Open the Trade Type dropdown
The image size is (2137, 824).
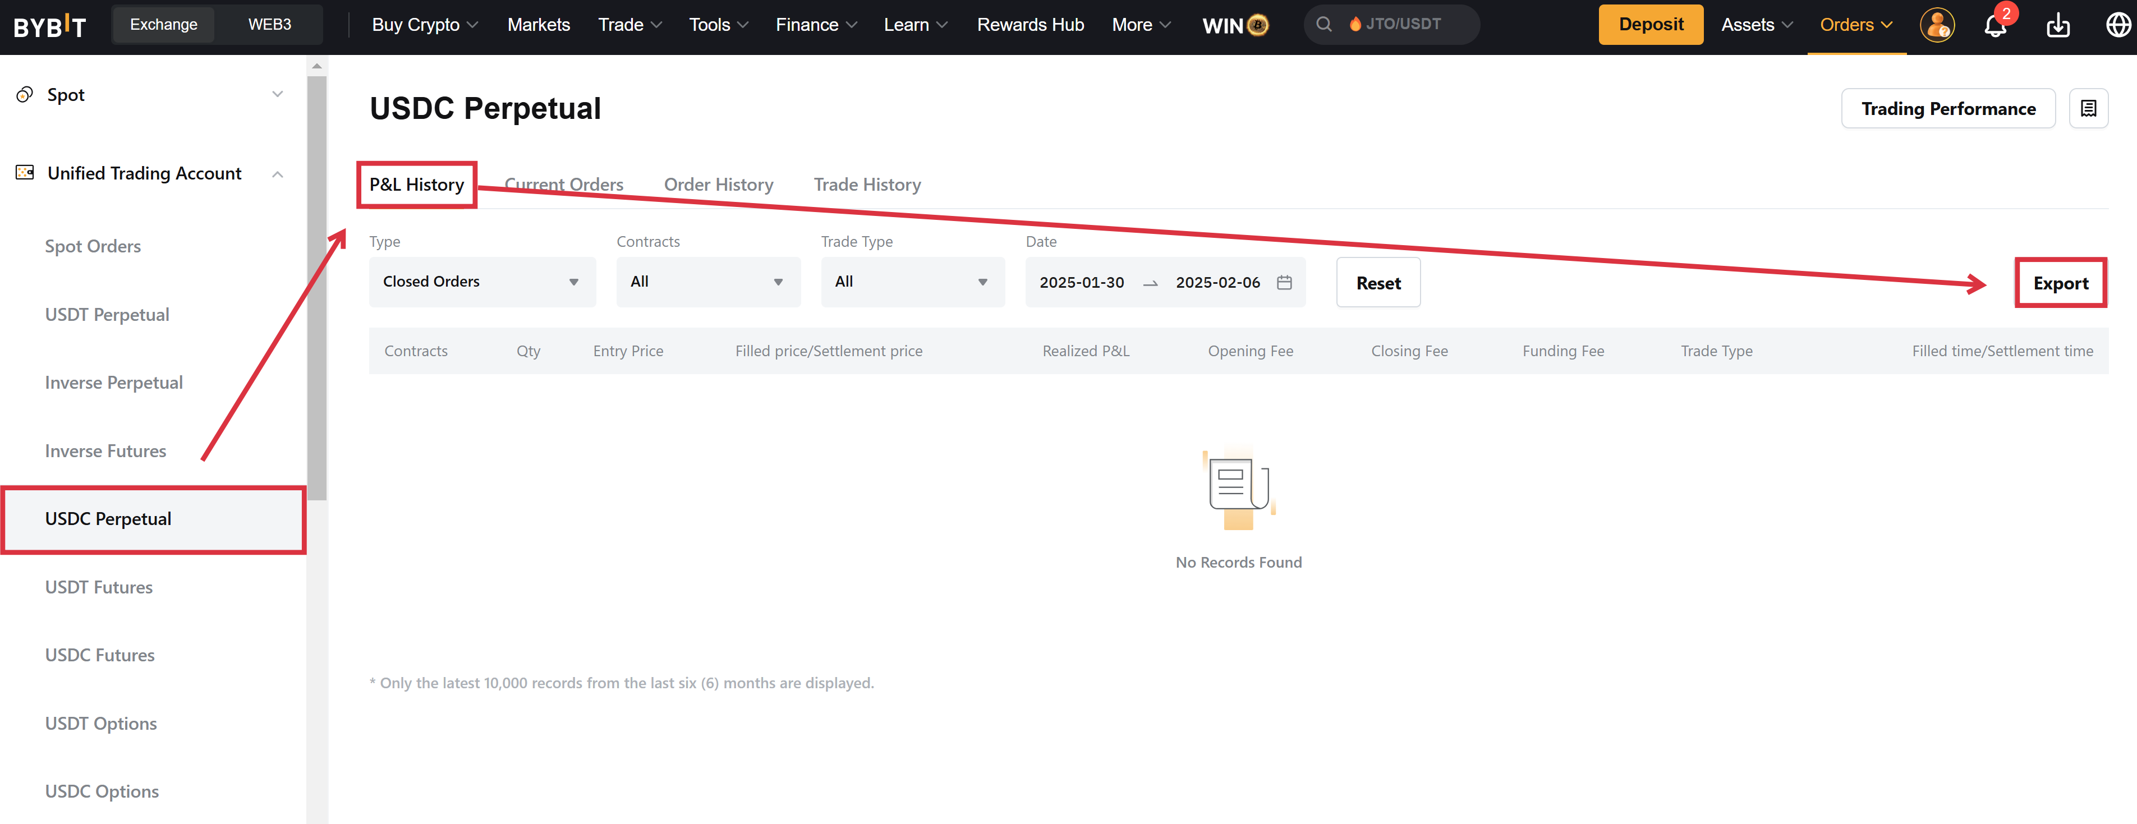pyautogui.click(x=913, y=282)
